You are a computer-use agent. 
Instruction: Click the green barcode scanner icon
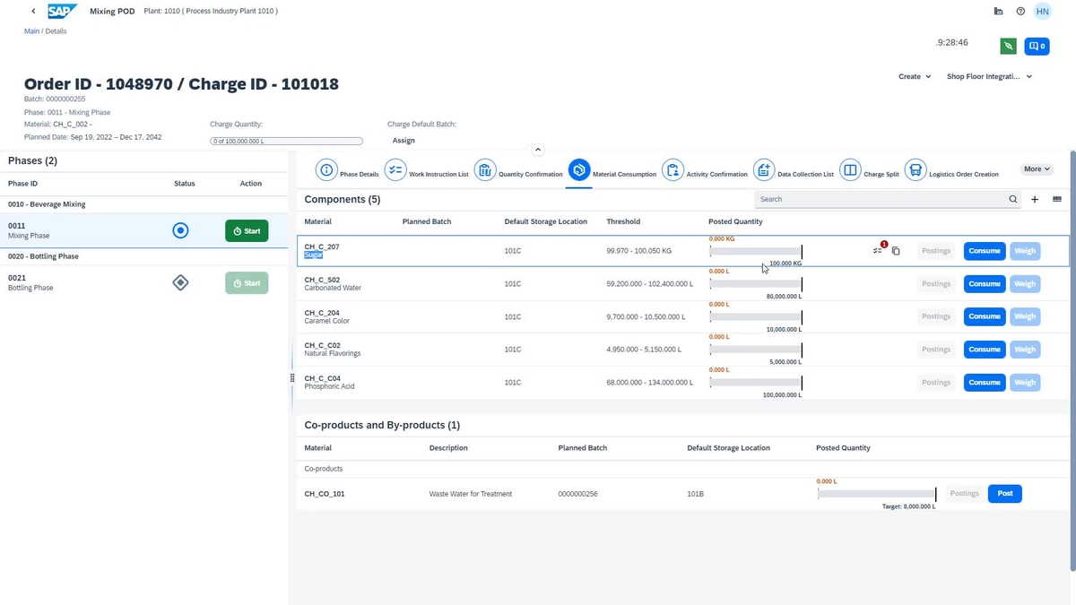click(x=1008, y=45)
